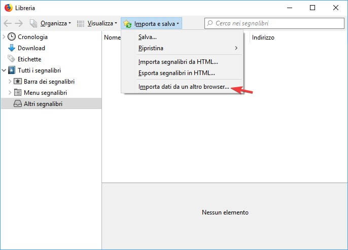Select Tutti i segnalibri folder
348x250 pixels.
click(39, 70)
